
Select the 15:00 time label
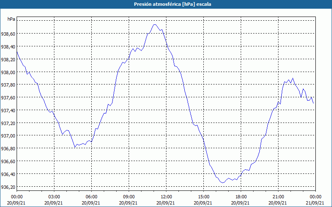[203, 197]
